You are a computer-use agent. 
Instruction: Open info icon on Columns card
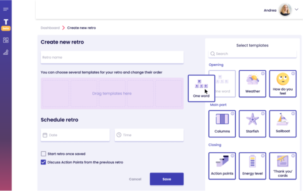tap(232, 114)
